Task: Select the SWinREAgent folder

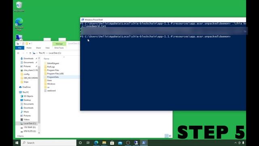Action: pos(53,63)
